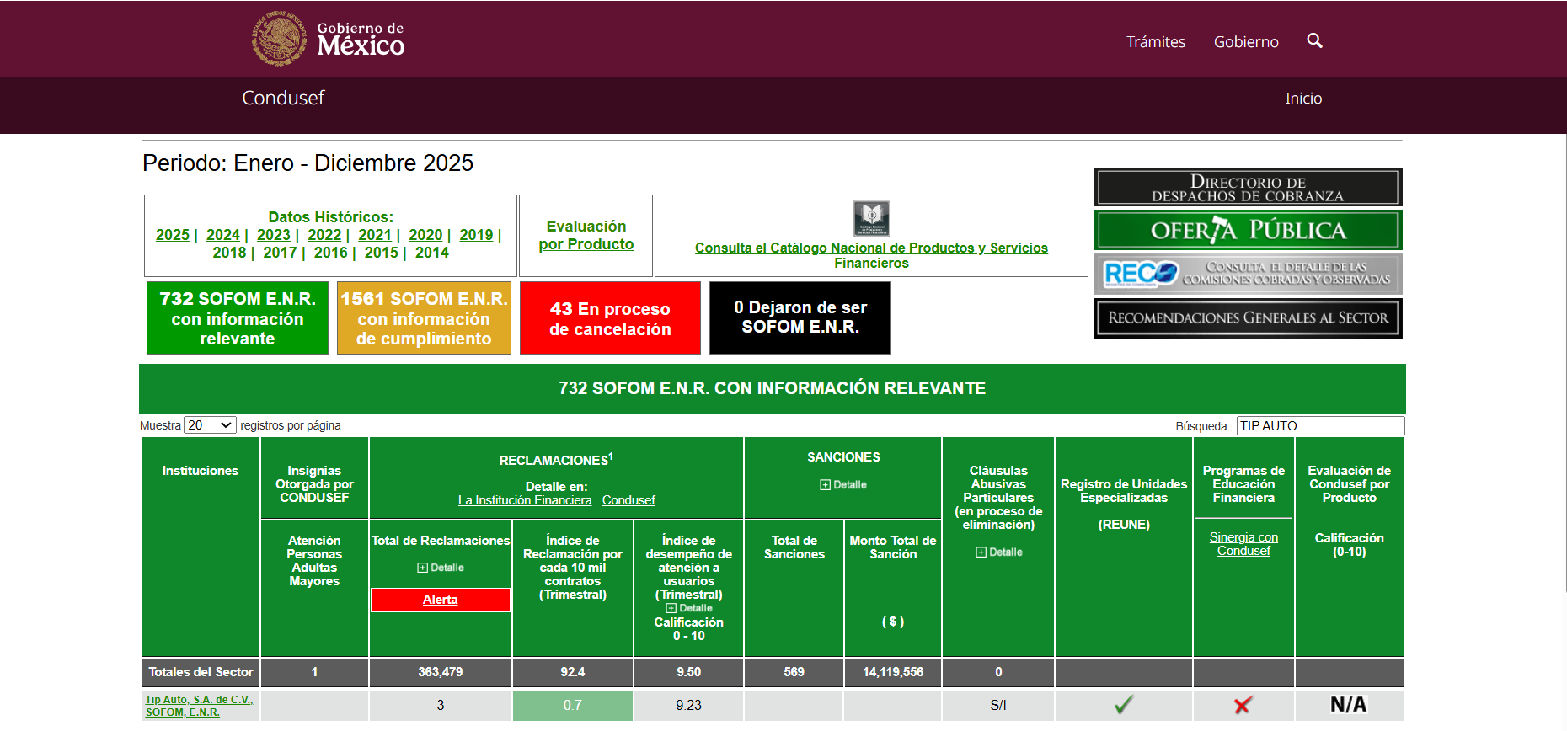Open the registros por página dropdown
Viewport: 1567px width, 731px height.
click(x=210, y=425)
